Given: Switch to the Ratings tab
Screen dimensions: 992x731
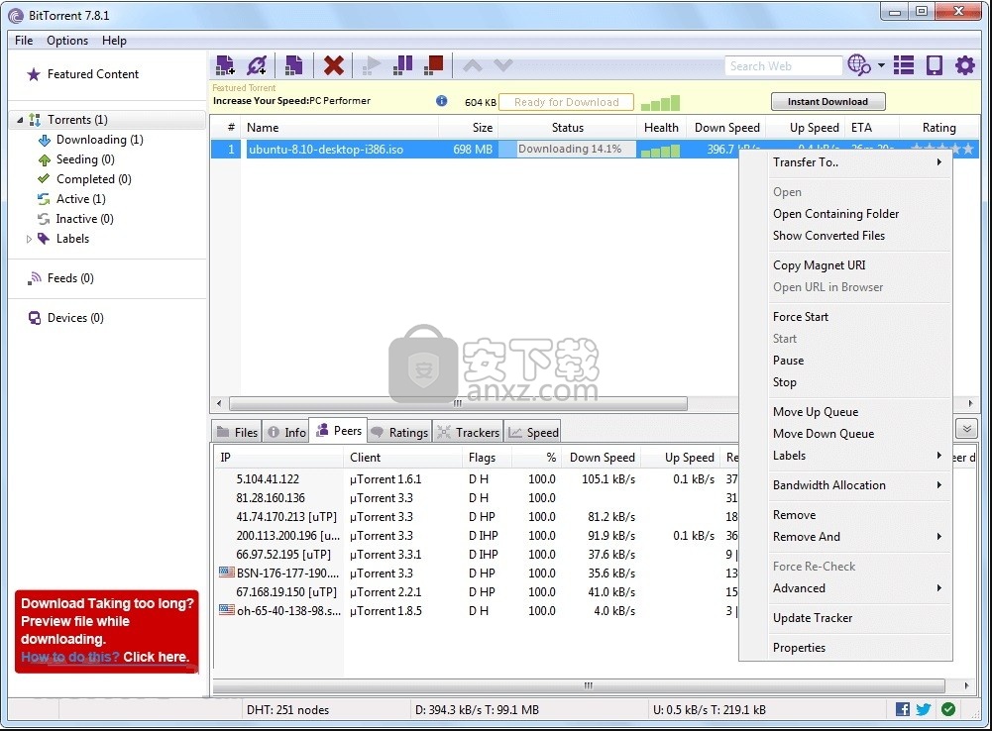Looking at the screenshot, I should pyautogui.click(x=399, y=433).
